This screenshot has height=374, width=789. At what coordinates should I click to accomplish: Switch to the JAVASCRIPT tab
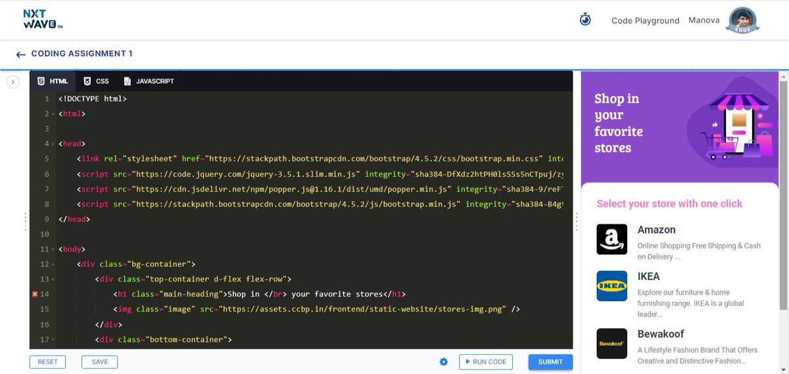coord(149,81)
